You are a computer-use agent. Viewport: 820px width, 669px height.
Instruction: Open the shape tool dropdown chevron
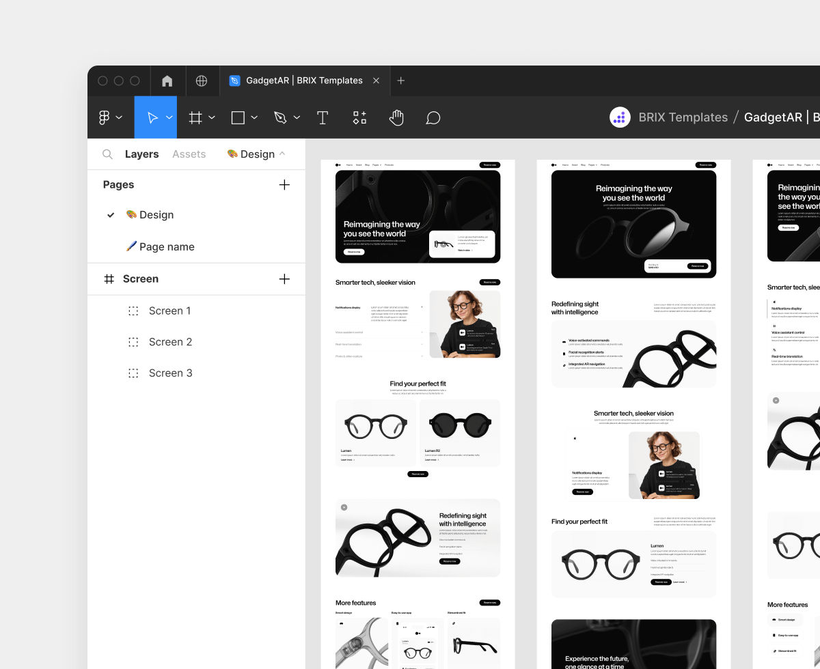(x=254, y=117)
